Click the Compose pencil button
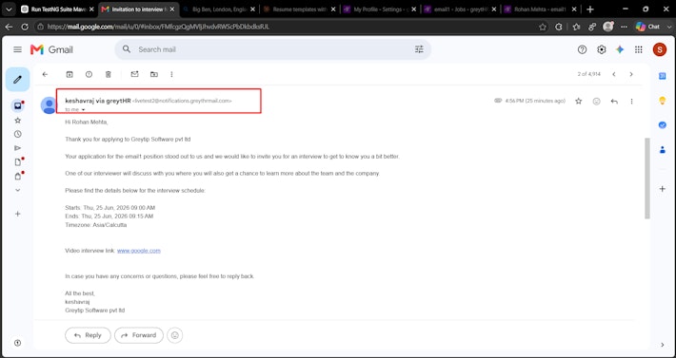This screenshot has height=358, width=676. pos(18,80)
